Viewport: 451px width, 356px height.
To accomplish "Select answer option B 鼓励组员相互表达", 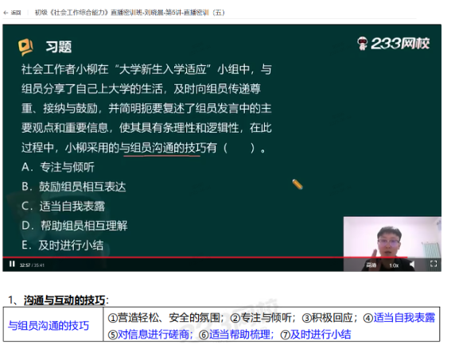I will coord(74,187).
